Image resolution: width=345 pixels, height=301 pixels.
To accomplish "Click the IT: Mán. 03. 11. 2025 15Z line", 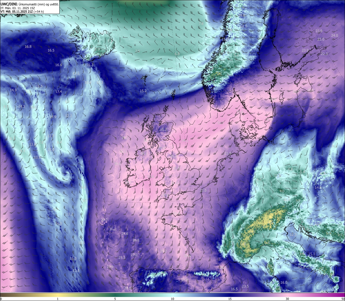I will click(18, 8).
